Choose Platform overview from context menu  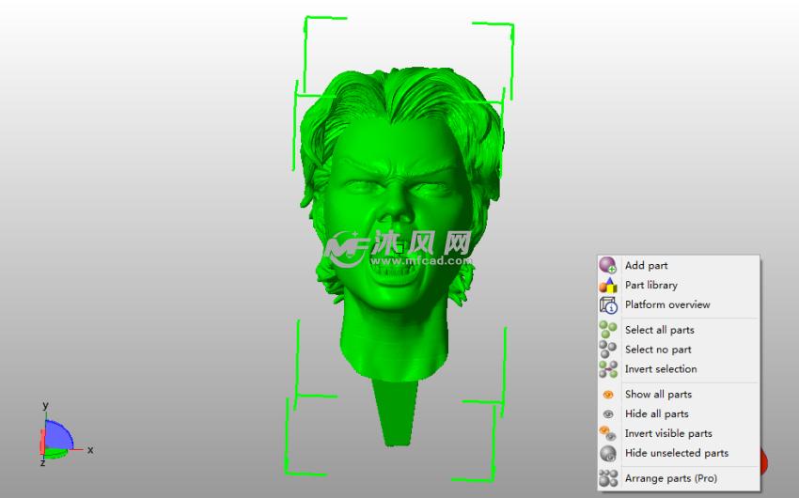pos(666,304)
